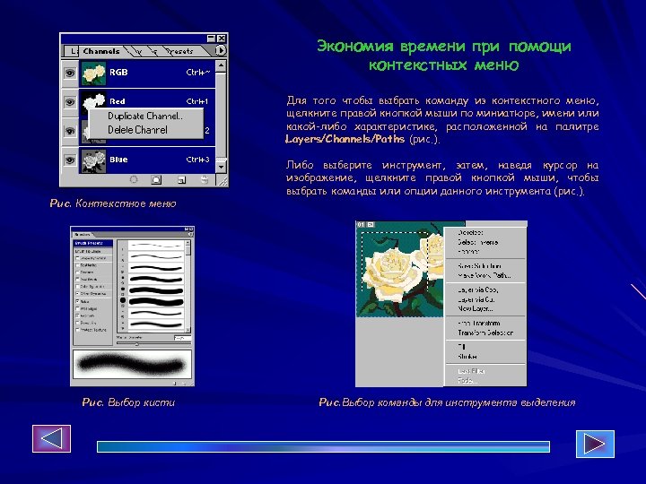Image resolution: width=646 pixels, height=484 pixels.
Task: Close the Channels palette window
Action: coord(222,39)
